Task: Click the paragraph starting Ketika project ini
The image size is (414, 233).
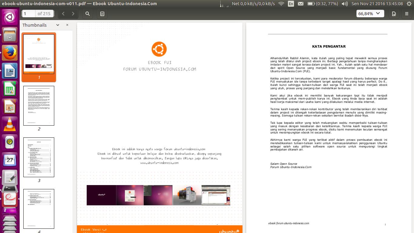Action: (x=329, y=83)
